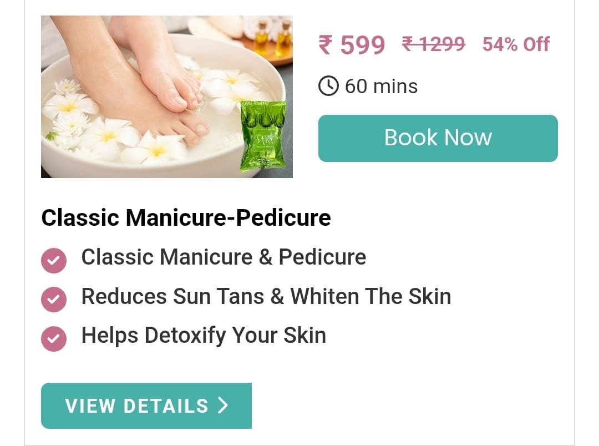Image resolution: width=599 pixels, height=446 pixels.
Task: Click the ₹ 599 discounted price
Action: (x=352, y=45)
